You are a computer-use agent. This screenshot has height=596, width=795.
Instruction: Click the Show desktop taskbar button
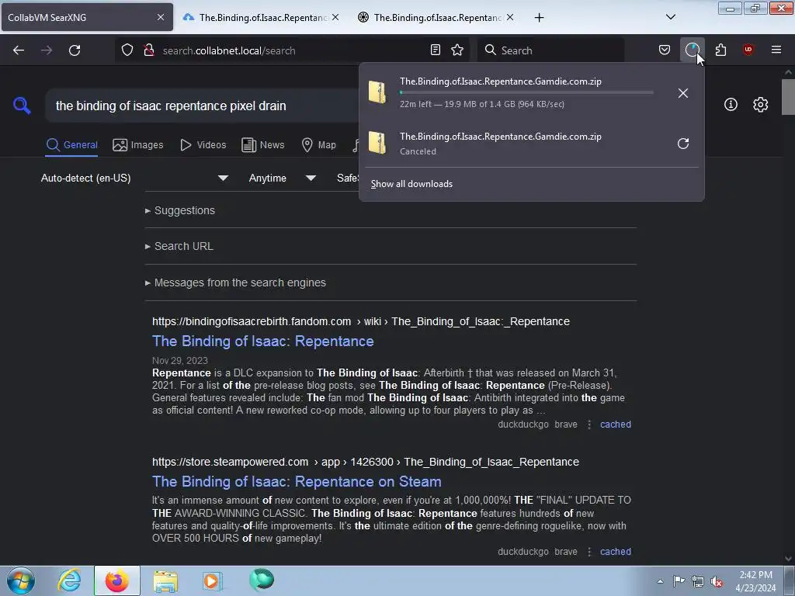point(789,580)
